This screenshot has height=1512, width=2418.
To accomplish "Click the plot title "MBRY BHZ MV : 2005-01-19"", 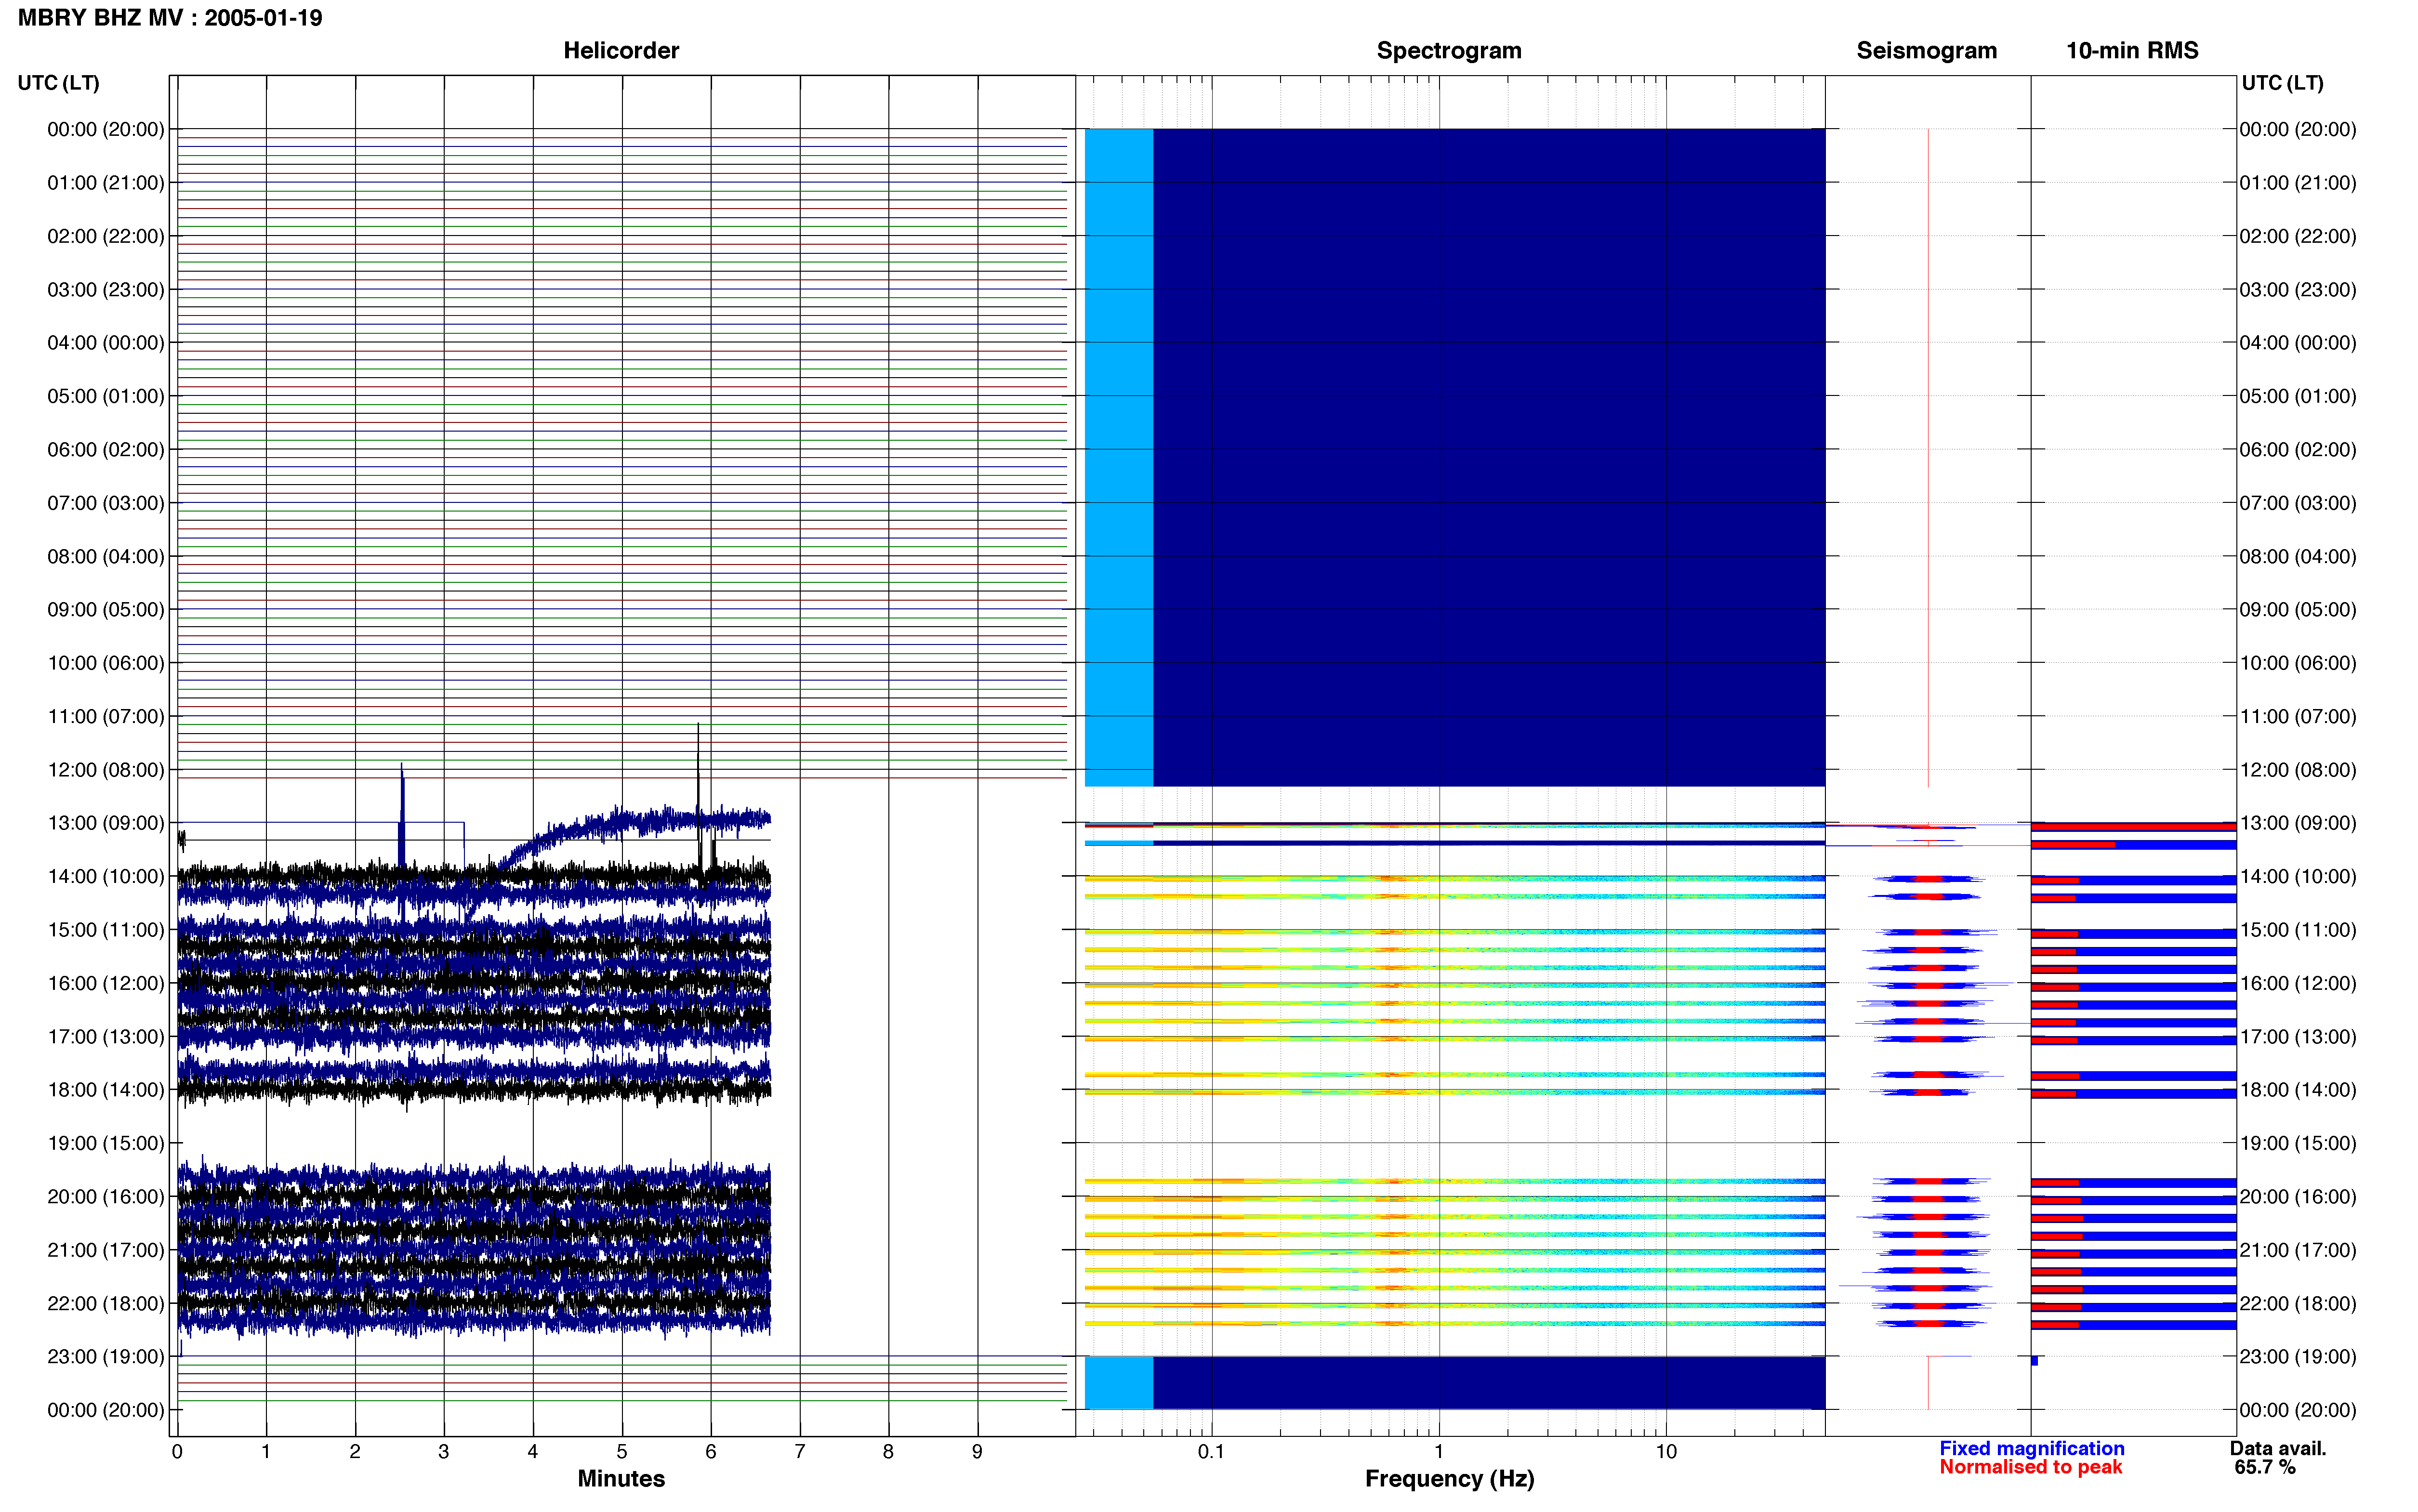I will click(x=170, y=18).
